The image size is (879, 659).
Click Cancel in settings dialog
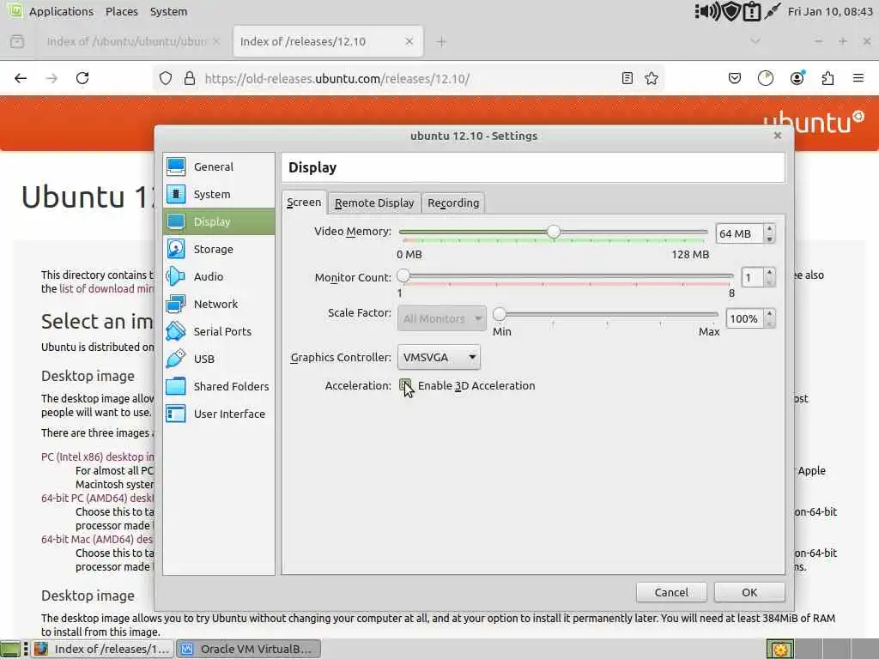[x=671, y=592]
